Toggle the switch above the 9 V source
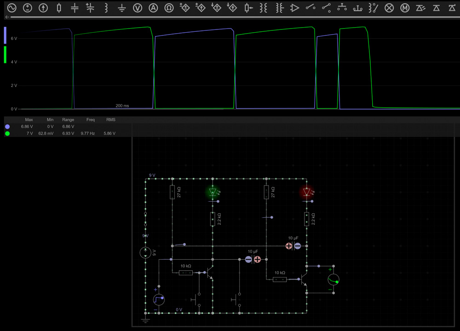The height and width of the screenshot is (331, 460). (146, 218)
